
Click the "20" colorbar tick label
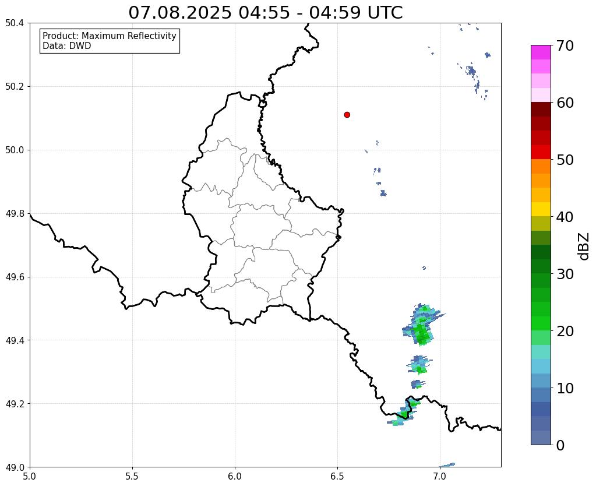(x=565, y=331)
